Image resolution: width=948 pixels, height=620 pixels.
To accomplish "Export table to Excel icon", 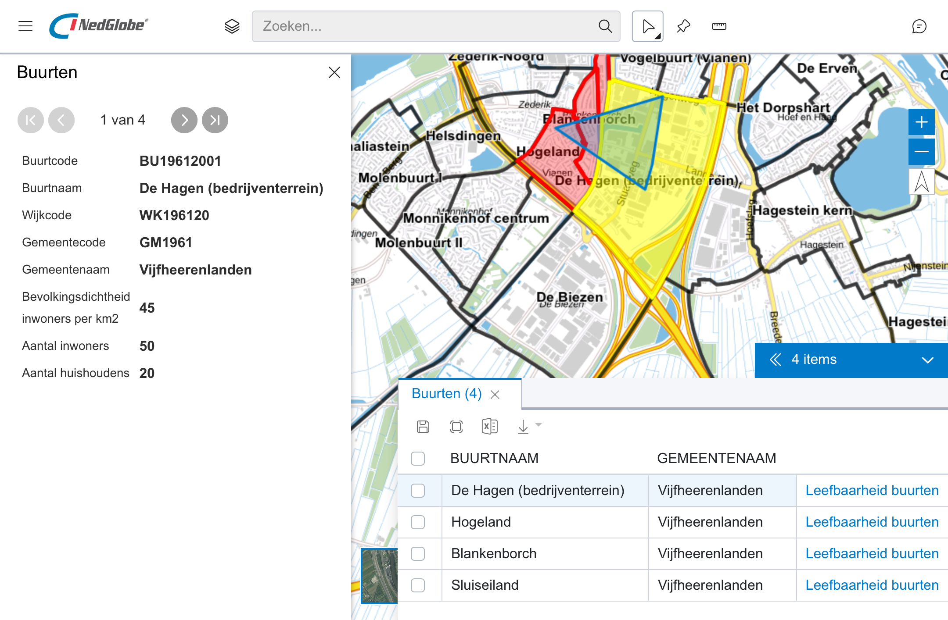I will (489, 426).
